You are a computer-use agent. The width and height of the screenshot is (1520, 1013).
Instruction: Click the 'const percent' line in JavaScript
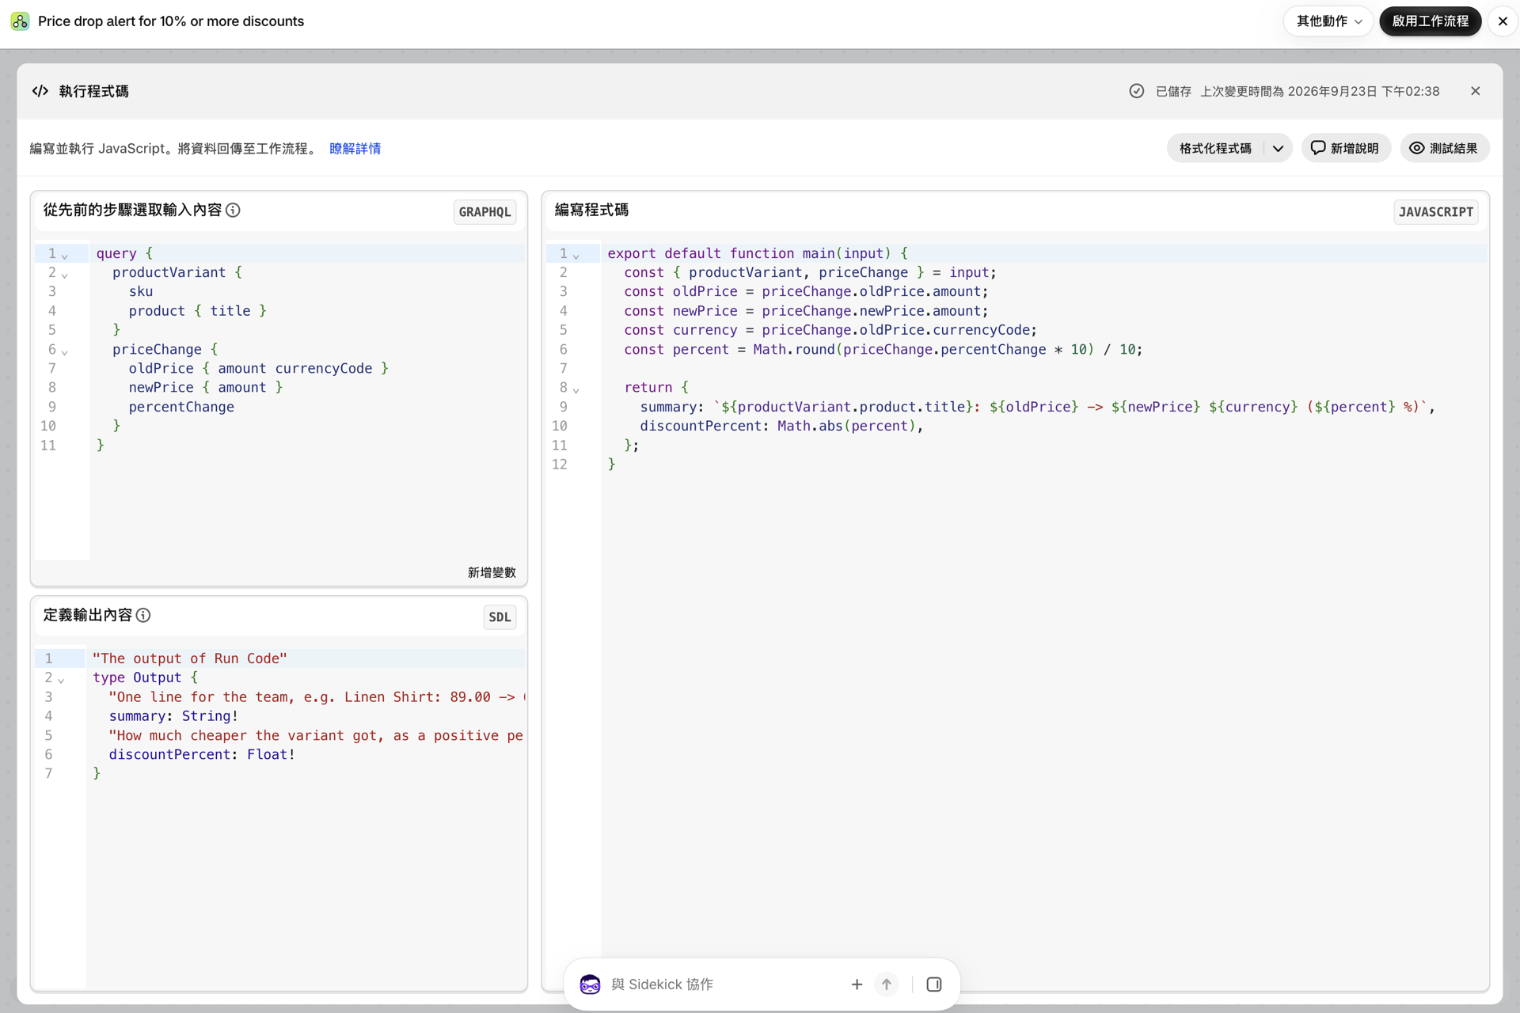coord(883,349)
